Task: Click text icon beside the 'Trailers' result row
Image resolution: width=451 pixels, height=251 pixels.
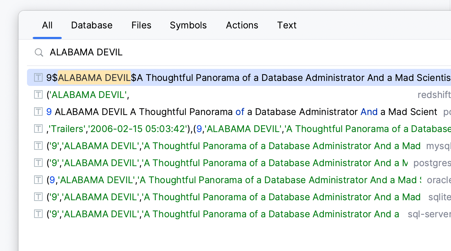Action: [x=38, y=129]
